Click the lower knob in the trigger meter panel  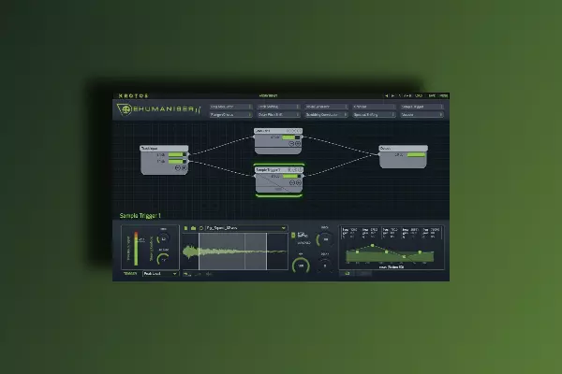pos(163,259)
